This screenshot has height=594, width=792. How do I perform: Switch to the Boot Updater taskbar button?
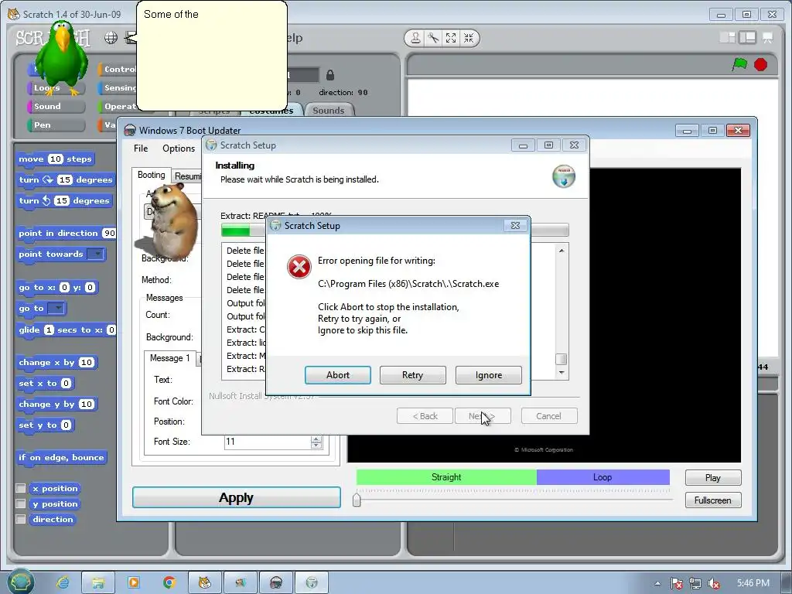[x=276, y=582]
